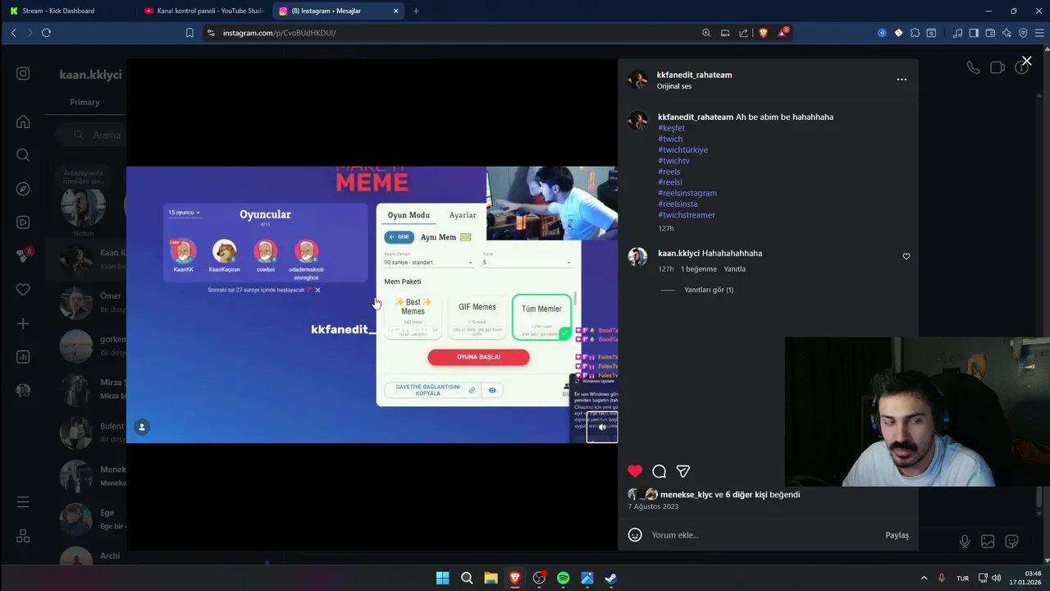The image size is (1050, 591).
Task: Click add image icon in chat composer
Action: pos(988,541)
